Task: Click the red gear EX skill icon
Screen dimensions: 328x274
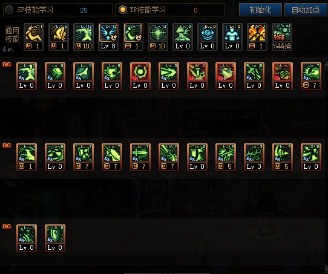Action: click(140, 76)
